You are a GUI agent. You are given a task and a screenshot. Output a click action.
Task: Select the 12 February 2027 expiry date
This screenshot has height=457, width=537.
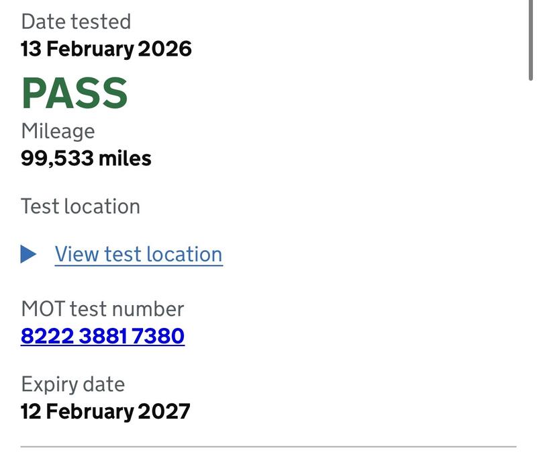[x=105, y=411]
